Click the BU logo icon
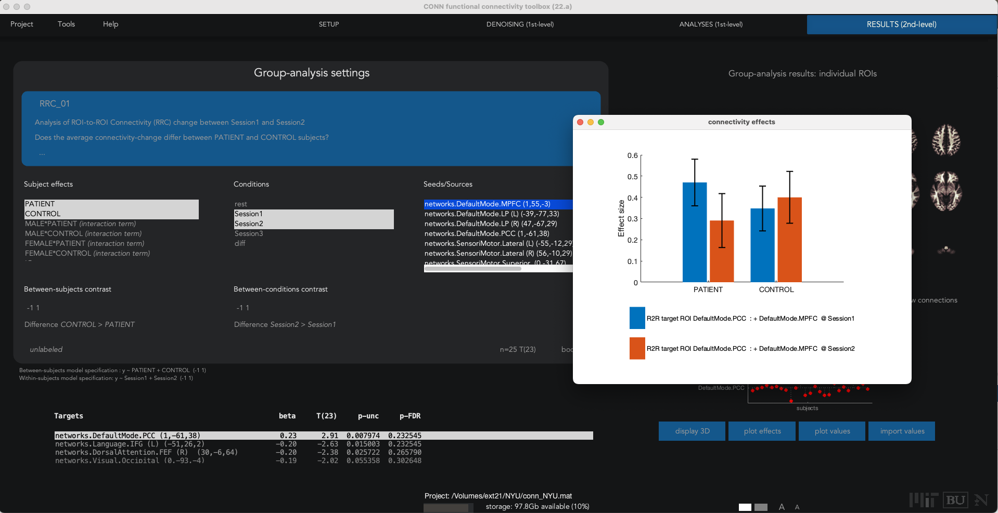998x513 pixels. (955, 500)
